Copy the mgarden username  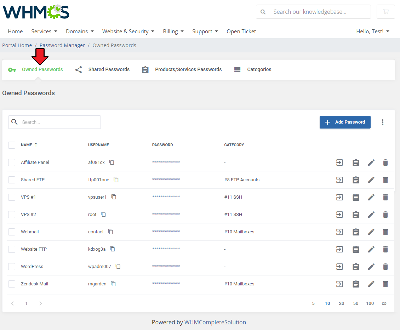[x=113, y=284]
